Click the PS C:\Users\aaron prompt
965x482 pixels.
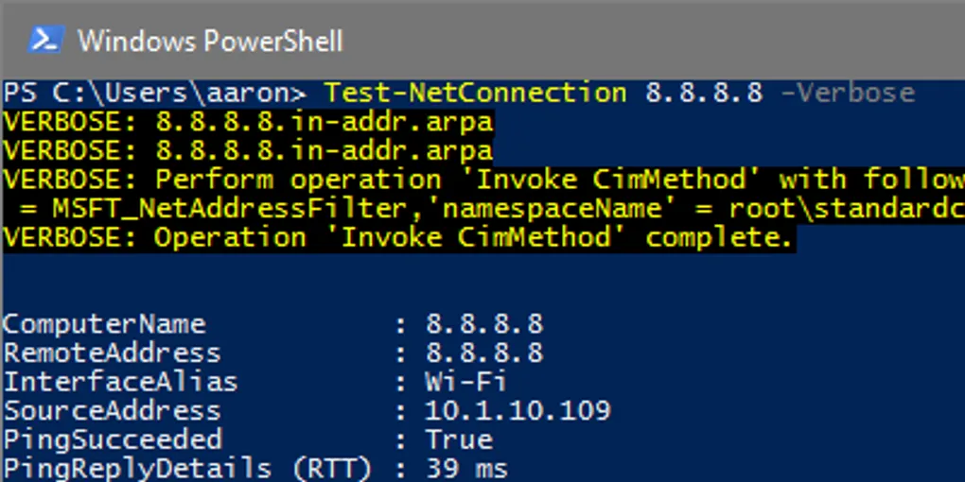point(155,93)
